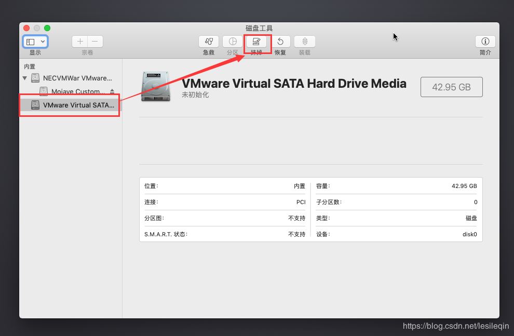The image size is (514, 336).
Task: Click the large hard drive icon
Action: pyautogui.click(x=155, y=87)
